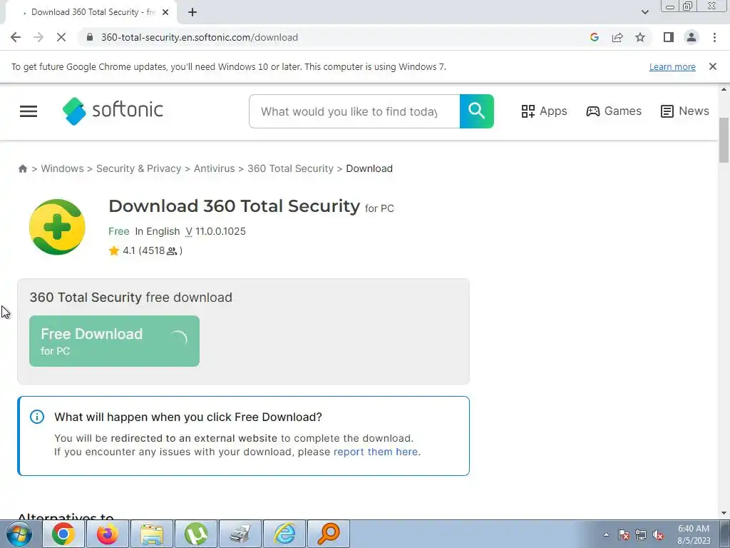Click the Action Center flag icon
This screenshot has height=548, width=730.
pos(624,534)
